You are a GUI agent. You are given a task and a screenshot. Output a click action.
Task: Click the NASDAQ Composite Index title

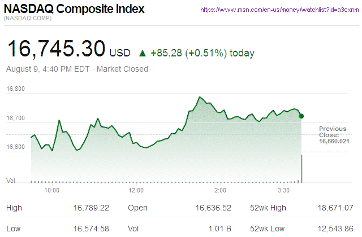point(74,10)
